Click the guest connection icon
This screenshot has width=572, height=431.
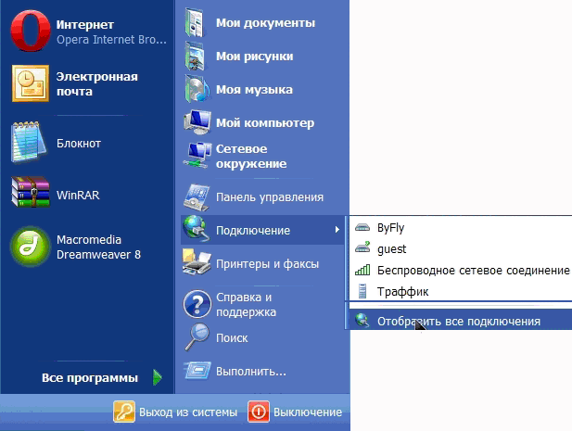[x=362, y=248]
